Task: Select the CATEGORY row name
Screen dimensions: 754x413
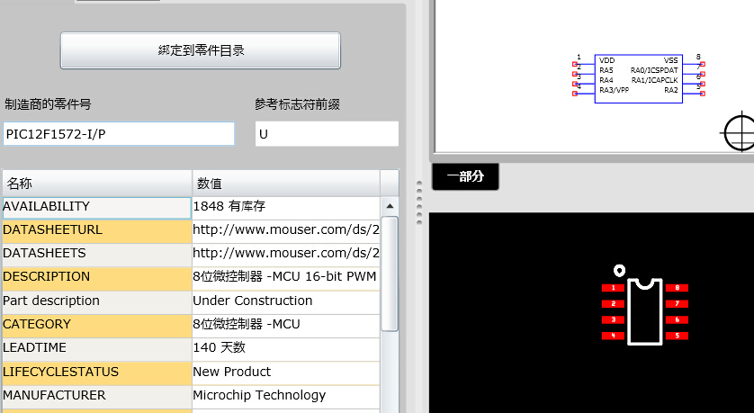Action: (x=97, y=326)
